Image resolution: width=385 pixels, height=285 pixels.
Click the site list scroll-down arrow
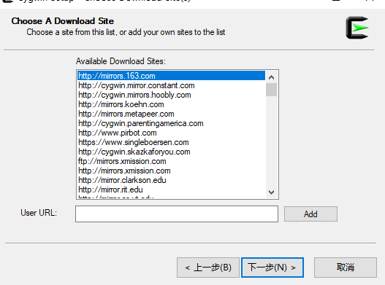(271, 192)
